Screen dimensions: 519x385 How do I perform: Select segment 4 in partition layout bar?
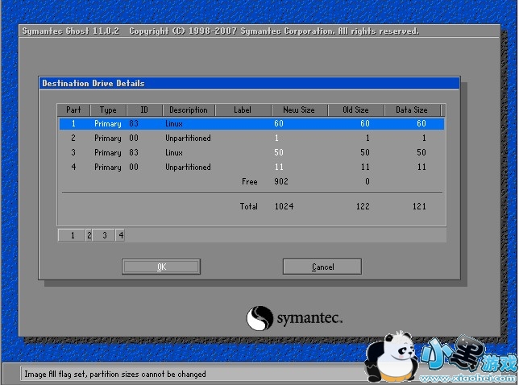pos(120,236)
